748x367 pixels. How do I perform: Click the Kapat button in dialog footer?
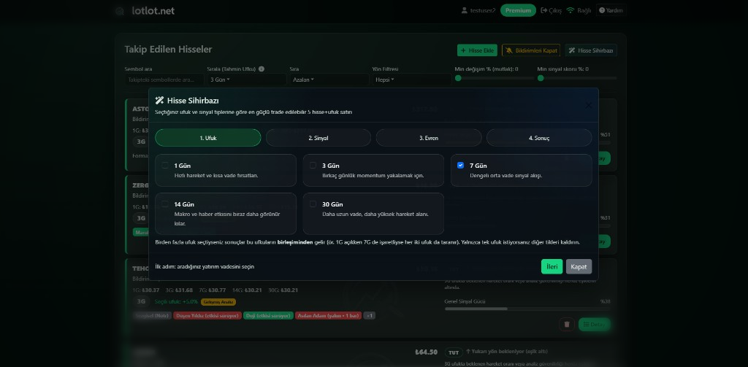[579, 266]
